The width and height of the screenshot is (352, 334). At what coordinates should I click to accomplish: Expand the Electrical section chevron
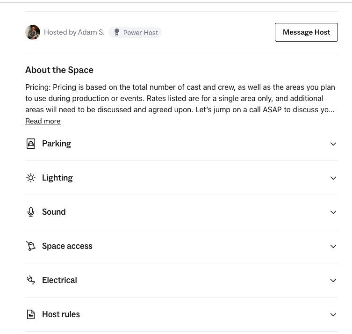click(x=333, y=280)
